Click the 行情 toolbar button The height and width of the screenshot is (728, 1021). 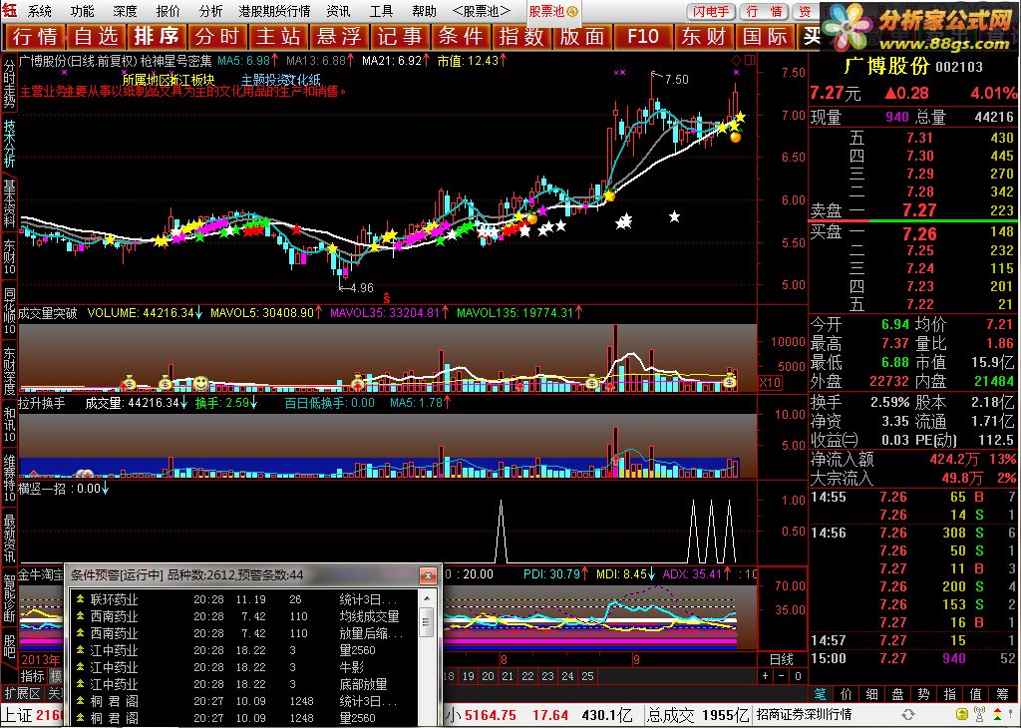coord(35,37)
